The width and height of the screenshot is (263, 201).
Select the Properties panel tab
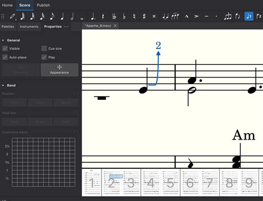click(53, 27)
